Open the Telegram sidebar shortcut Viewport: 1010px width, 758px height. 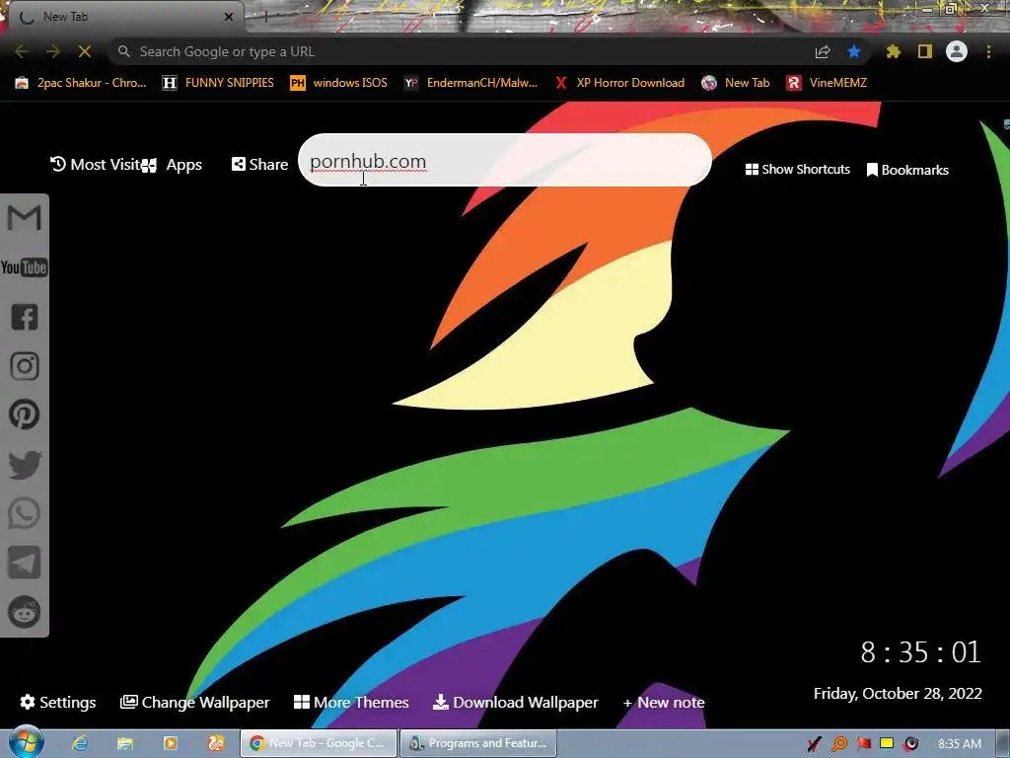(x=25, y=562)
